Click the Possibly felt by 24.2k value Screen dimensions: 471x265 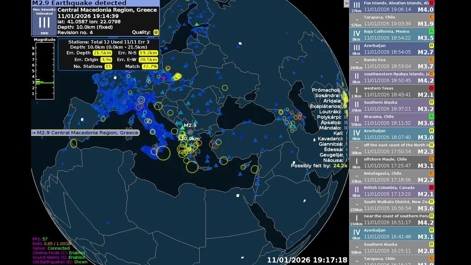click(x=340, y=166)
